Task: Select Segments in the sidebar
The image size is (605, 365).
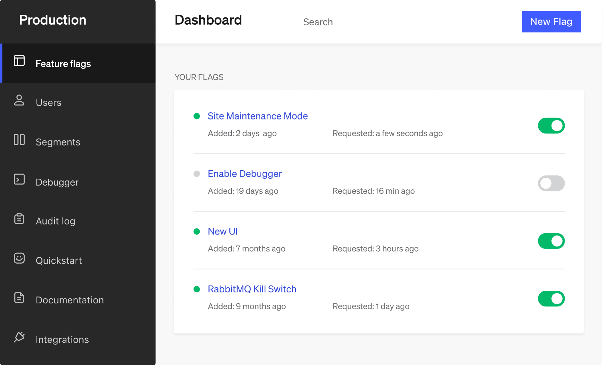Action: tap(58, 142)
